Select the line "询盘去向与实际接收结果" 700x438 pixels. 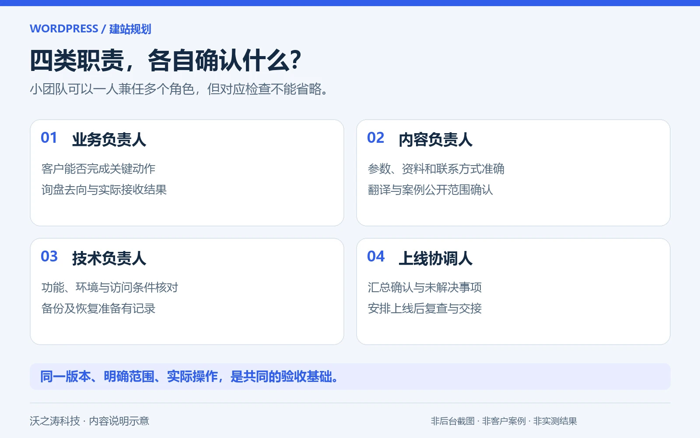pos(104,190)
